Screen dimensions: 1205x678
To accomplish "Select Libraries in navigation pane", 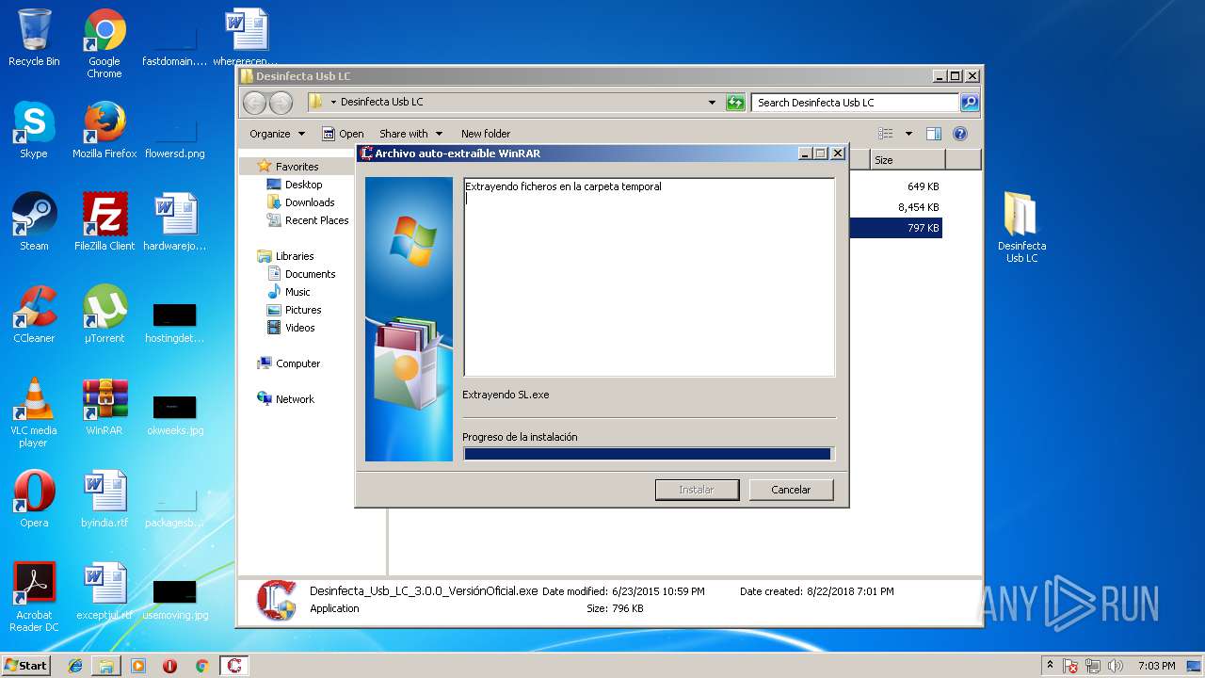I will [295, 256].
